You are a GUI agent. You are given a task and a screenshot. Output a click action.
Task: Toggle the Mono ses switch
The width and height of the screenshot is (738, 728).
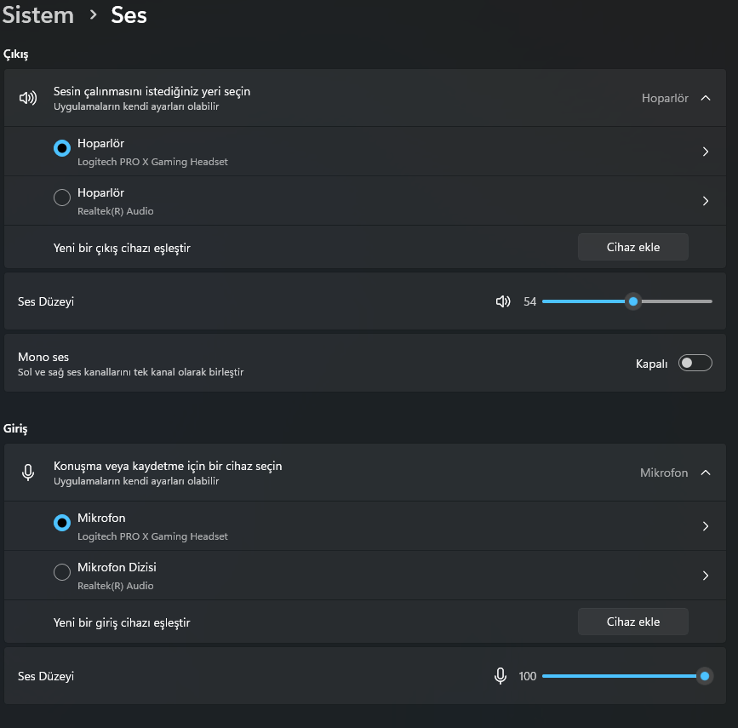(x=695, y=364)
